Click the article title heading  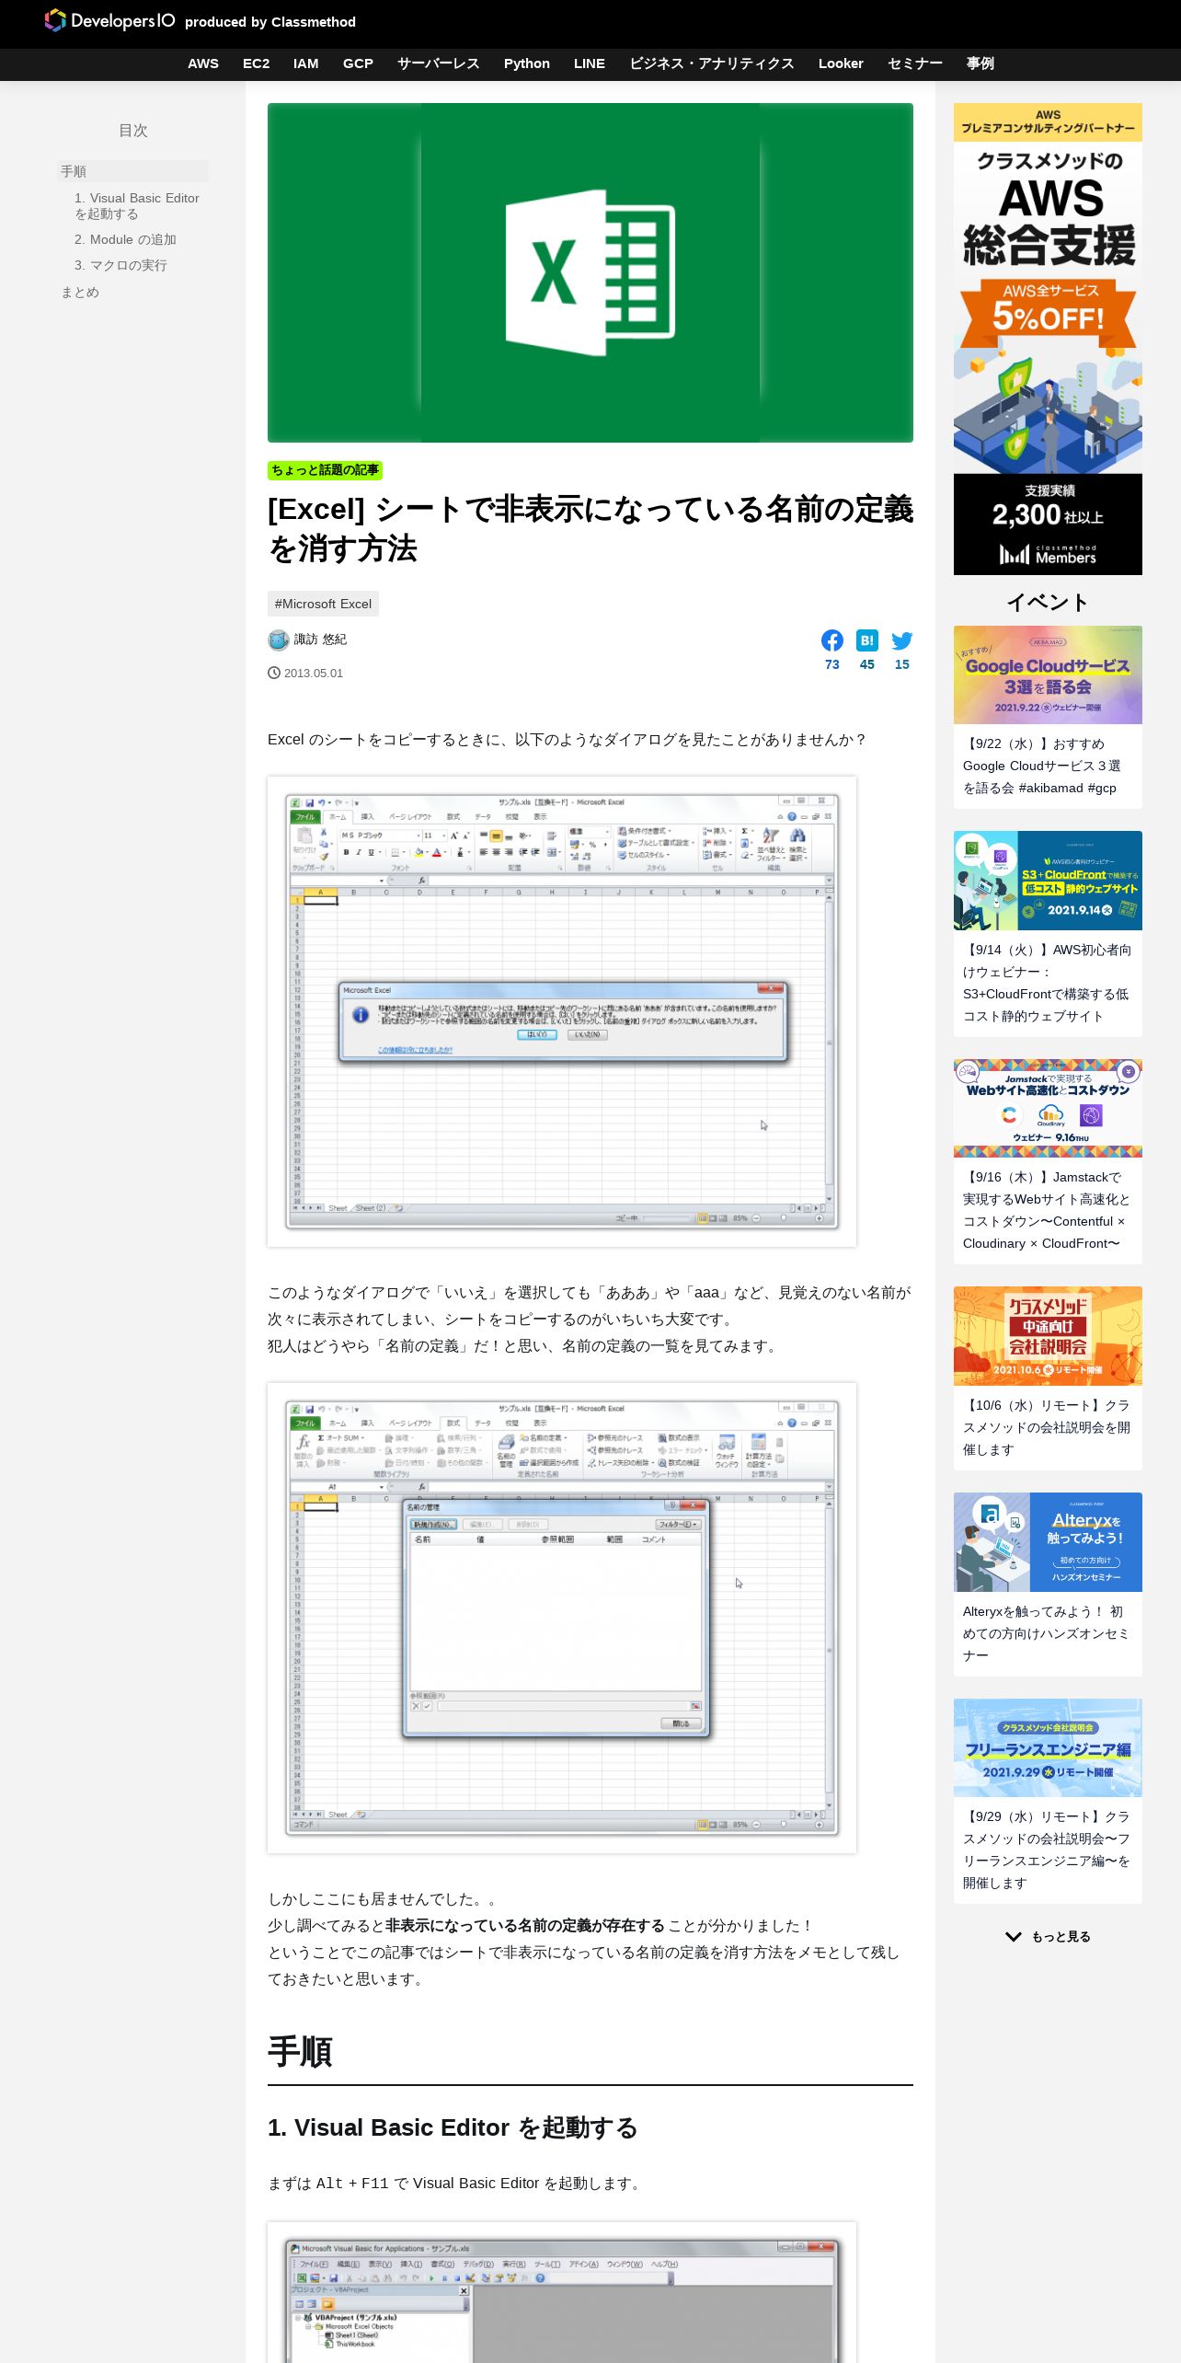tap(590, 528)
